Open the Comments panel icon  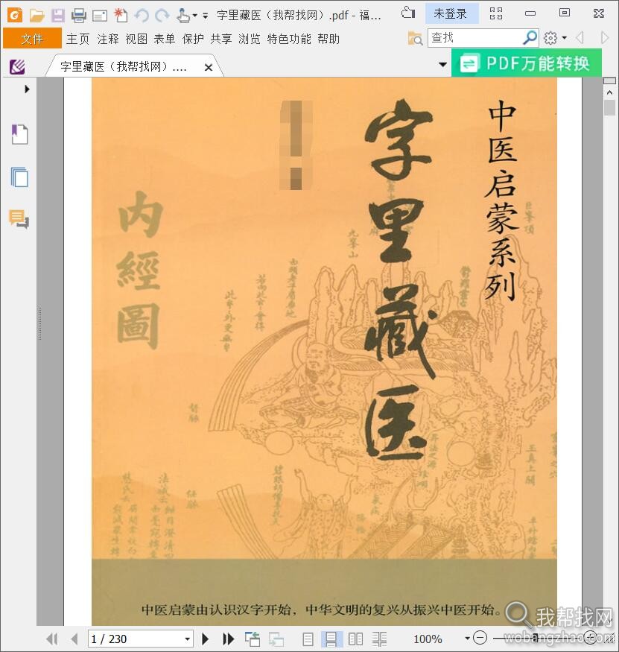[x=19, y=219]
